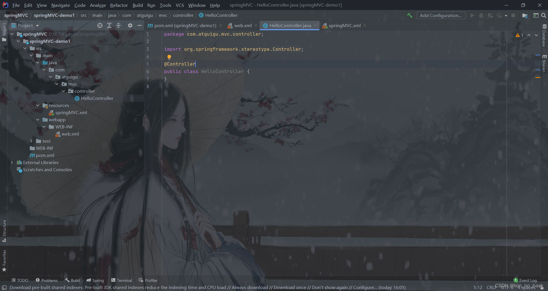Click the controller breadcrumb
Image resolution: width=548 pixels, height=291 pixels.
coord(183,15)
